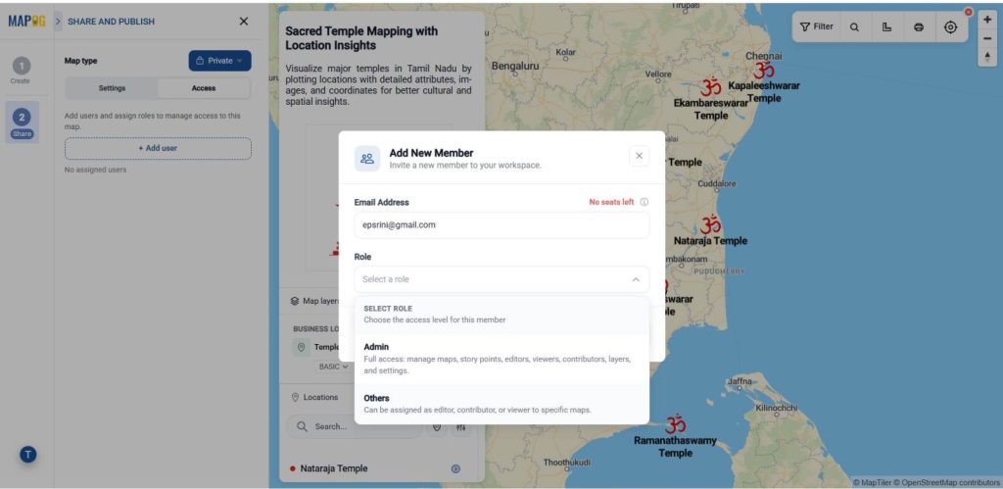Open the sort settings icon beside search
The width and height of the screenshot is (1003, 489).
tap(460, 427)
